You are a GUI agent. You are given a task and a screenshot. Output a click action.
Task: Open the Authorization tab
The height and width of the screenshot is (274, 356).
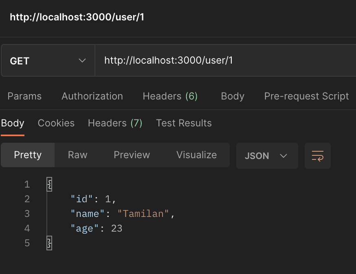point(92,96)
